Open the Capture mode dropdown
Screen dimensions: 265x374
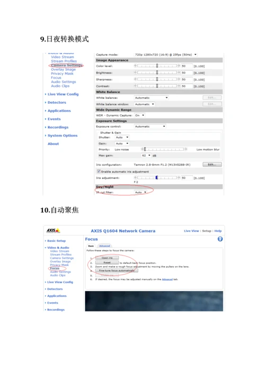165,54
